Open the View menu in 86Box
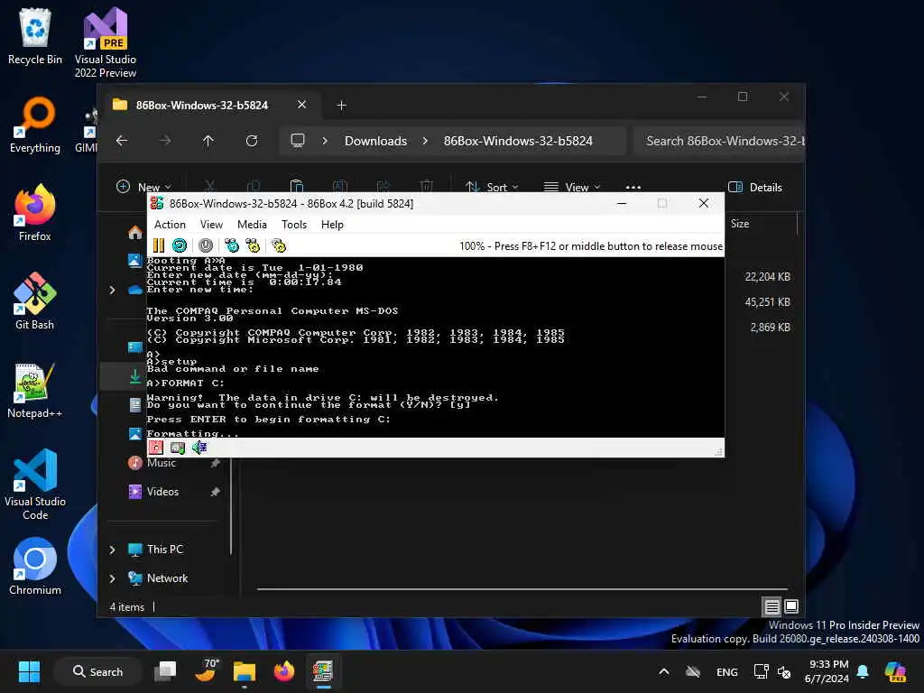Screen dimensions: 924x693 (211, 225)
